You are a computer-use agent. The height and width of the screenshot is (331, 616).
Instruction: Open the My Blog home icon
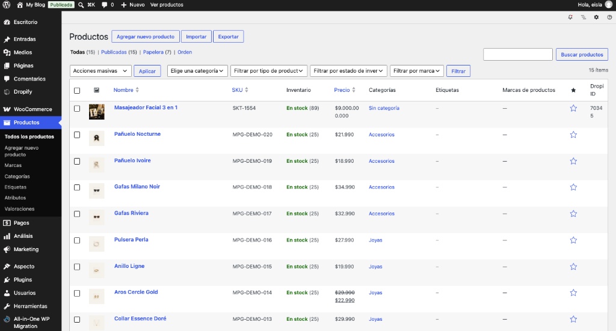(20, 5)
